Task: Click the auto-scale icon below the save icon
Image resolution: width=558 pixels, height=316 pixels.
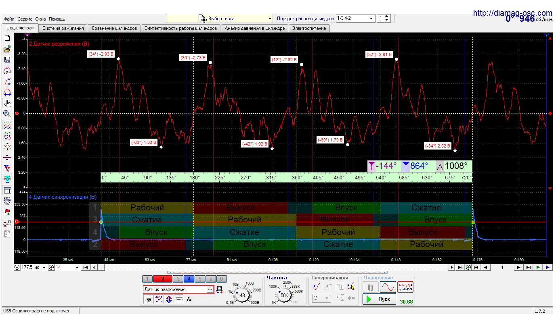Action: click(x=7, y=71)
